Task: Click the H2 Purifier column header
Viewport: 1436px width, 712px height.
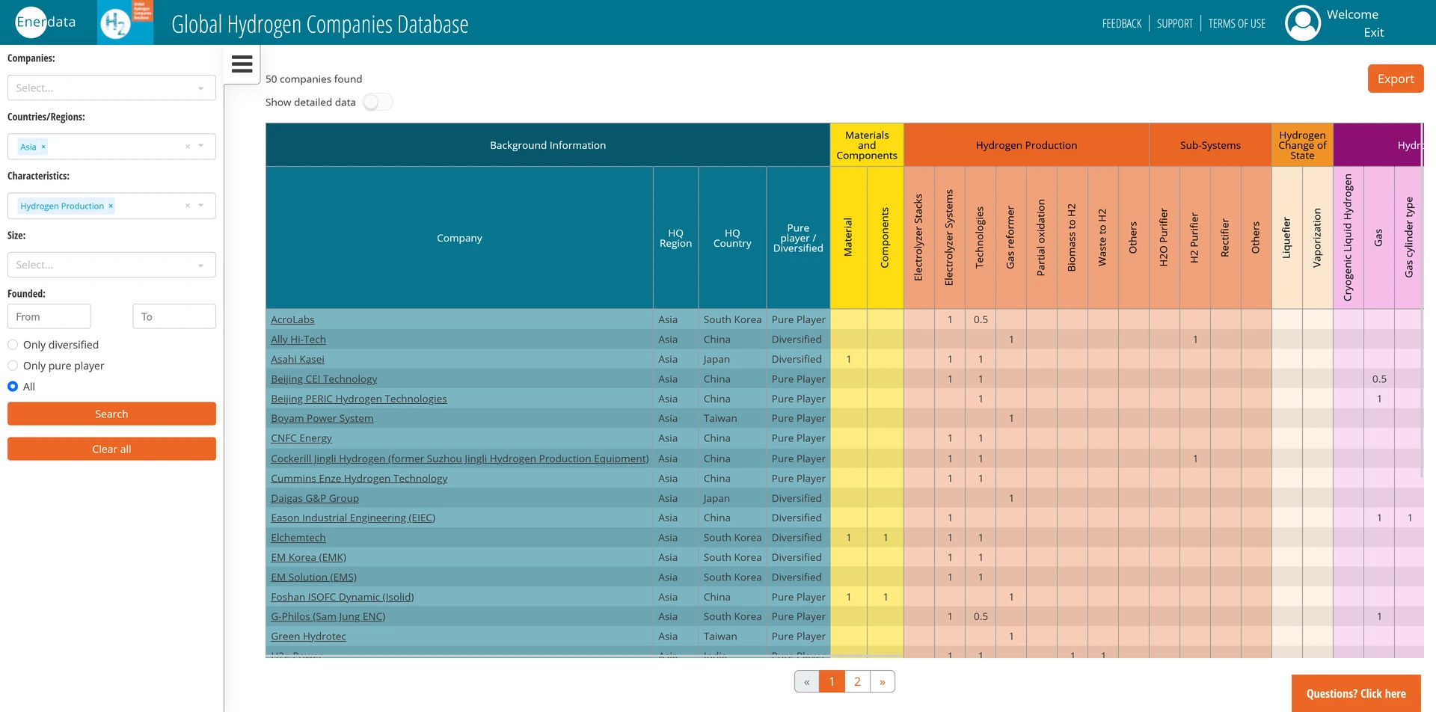Action: 1195,238
